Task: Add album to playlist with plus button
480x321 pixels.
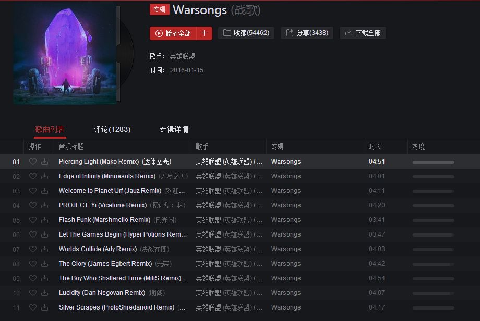Action: [204, 33]
